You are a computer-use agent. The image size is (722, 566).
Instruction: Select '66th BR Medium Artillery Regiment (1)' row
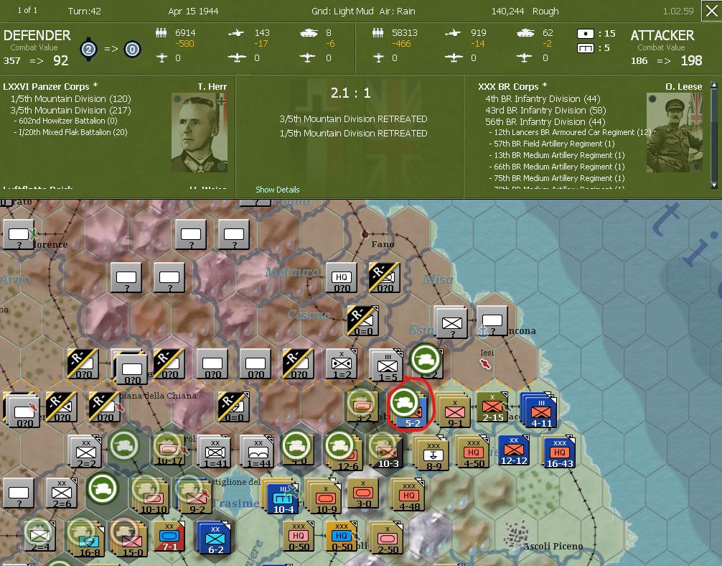point(557,167)
